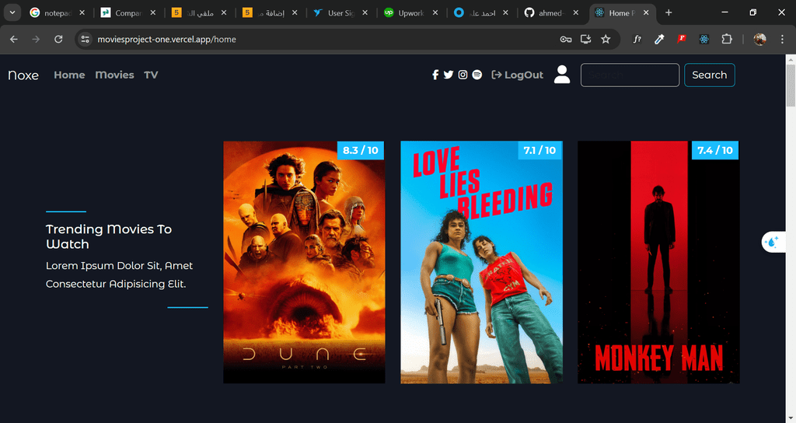Open the Movies nav link
Screen dimensions: 796x423
(x=115, y=75)
